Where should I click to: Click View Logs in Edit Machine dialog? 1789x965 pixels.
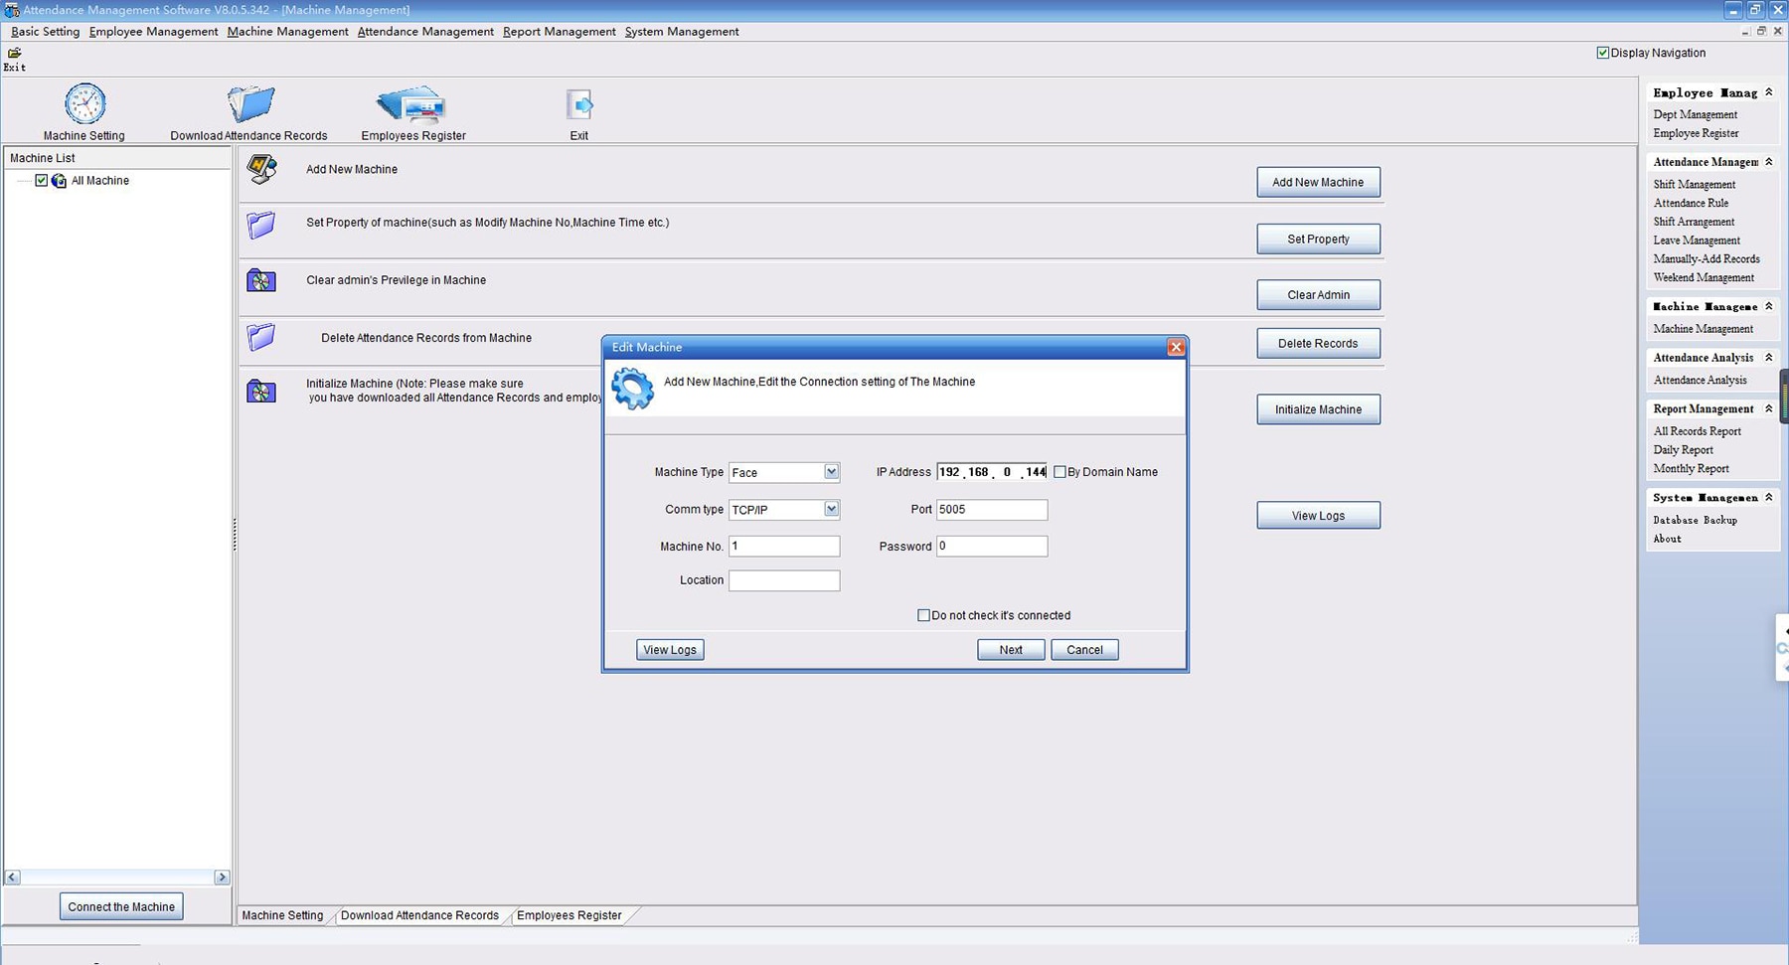[x=670, y=650]
